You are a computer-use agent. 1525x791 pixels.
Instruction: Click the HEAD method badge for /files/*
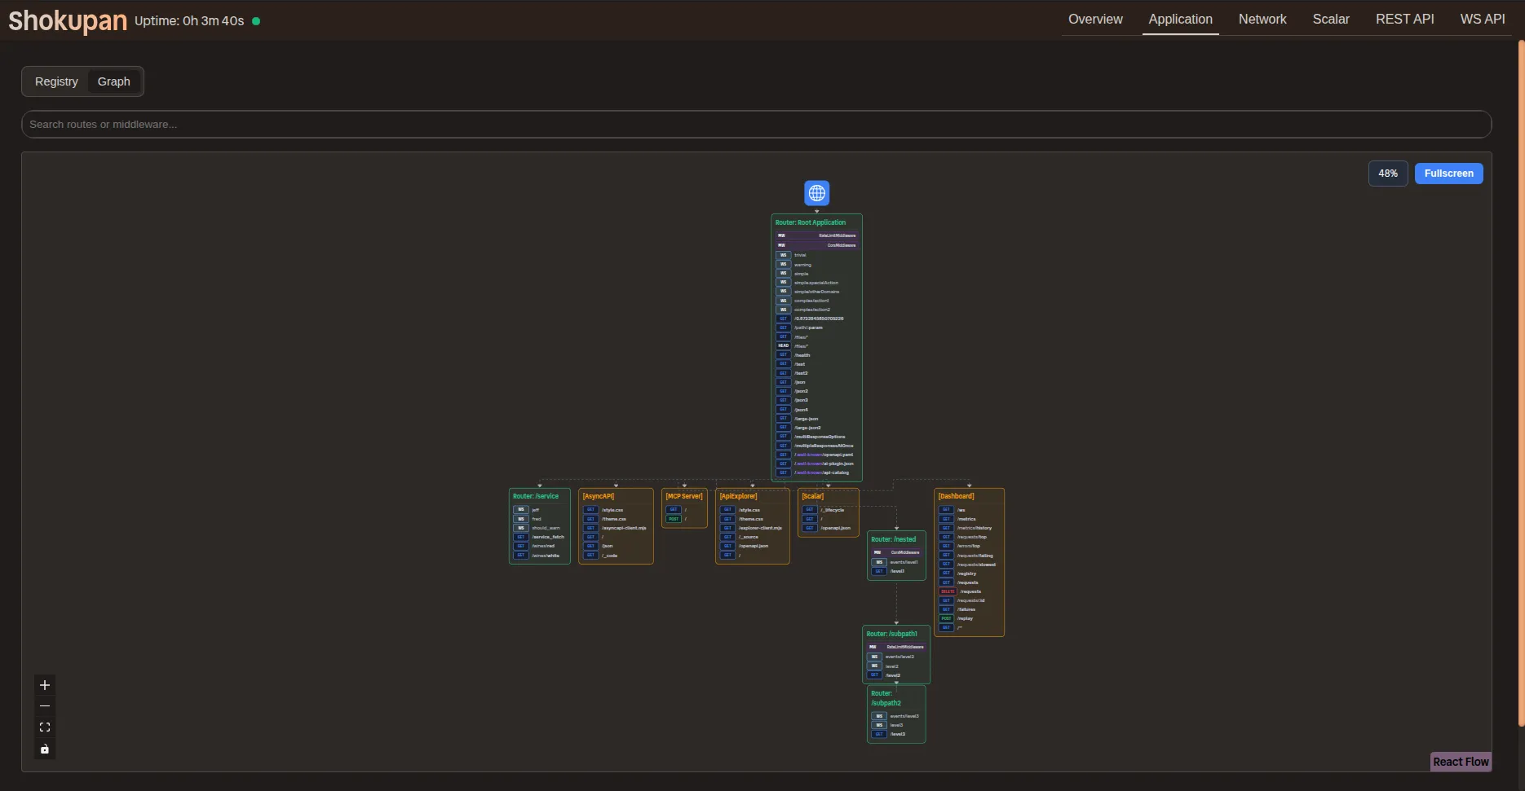pyautogui.click(x=784, y=345)
